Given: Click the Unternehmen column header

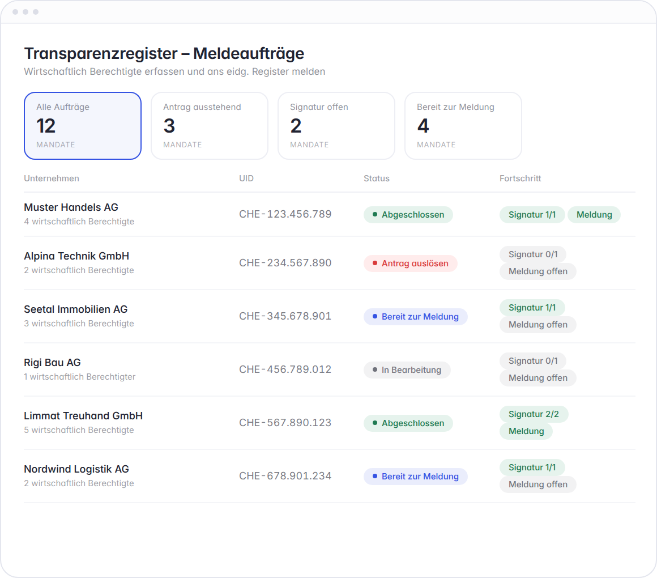Looking at the screenshot, I should [x=52, y=178].
